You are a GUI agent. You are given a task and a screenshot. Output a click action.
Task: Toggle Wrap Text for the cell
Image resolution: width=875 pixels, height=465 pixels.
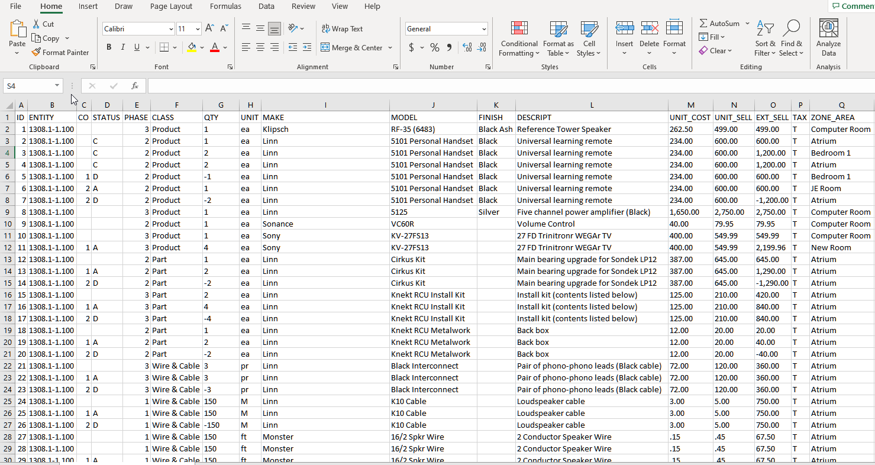343,28
